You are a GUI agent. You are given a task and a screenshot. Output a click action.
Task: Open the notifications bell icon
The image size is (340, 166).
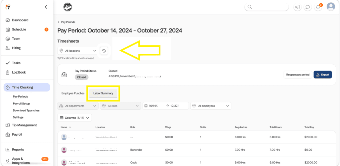point(318,7)
